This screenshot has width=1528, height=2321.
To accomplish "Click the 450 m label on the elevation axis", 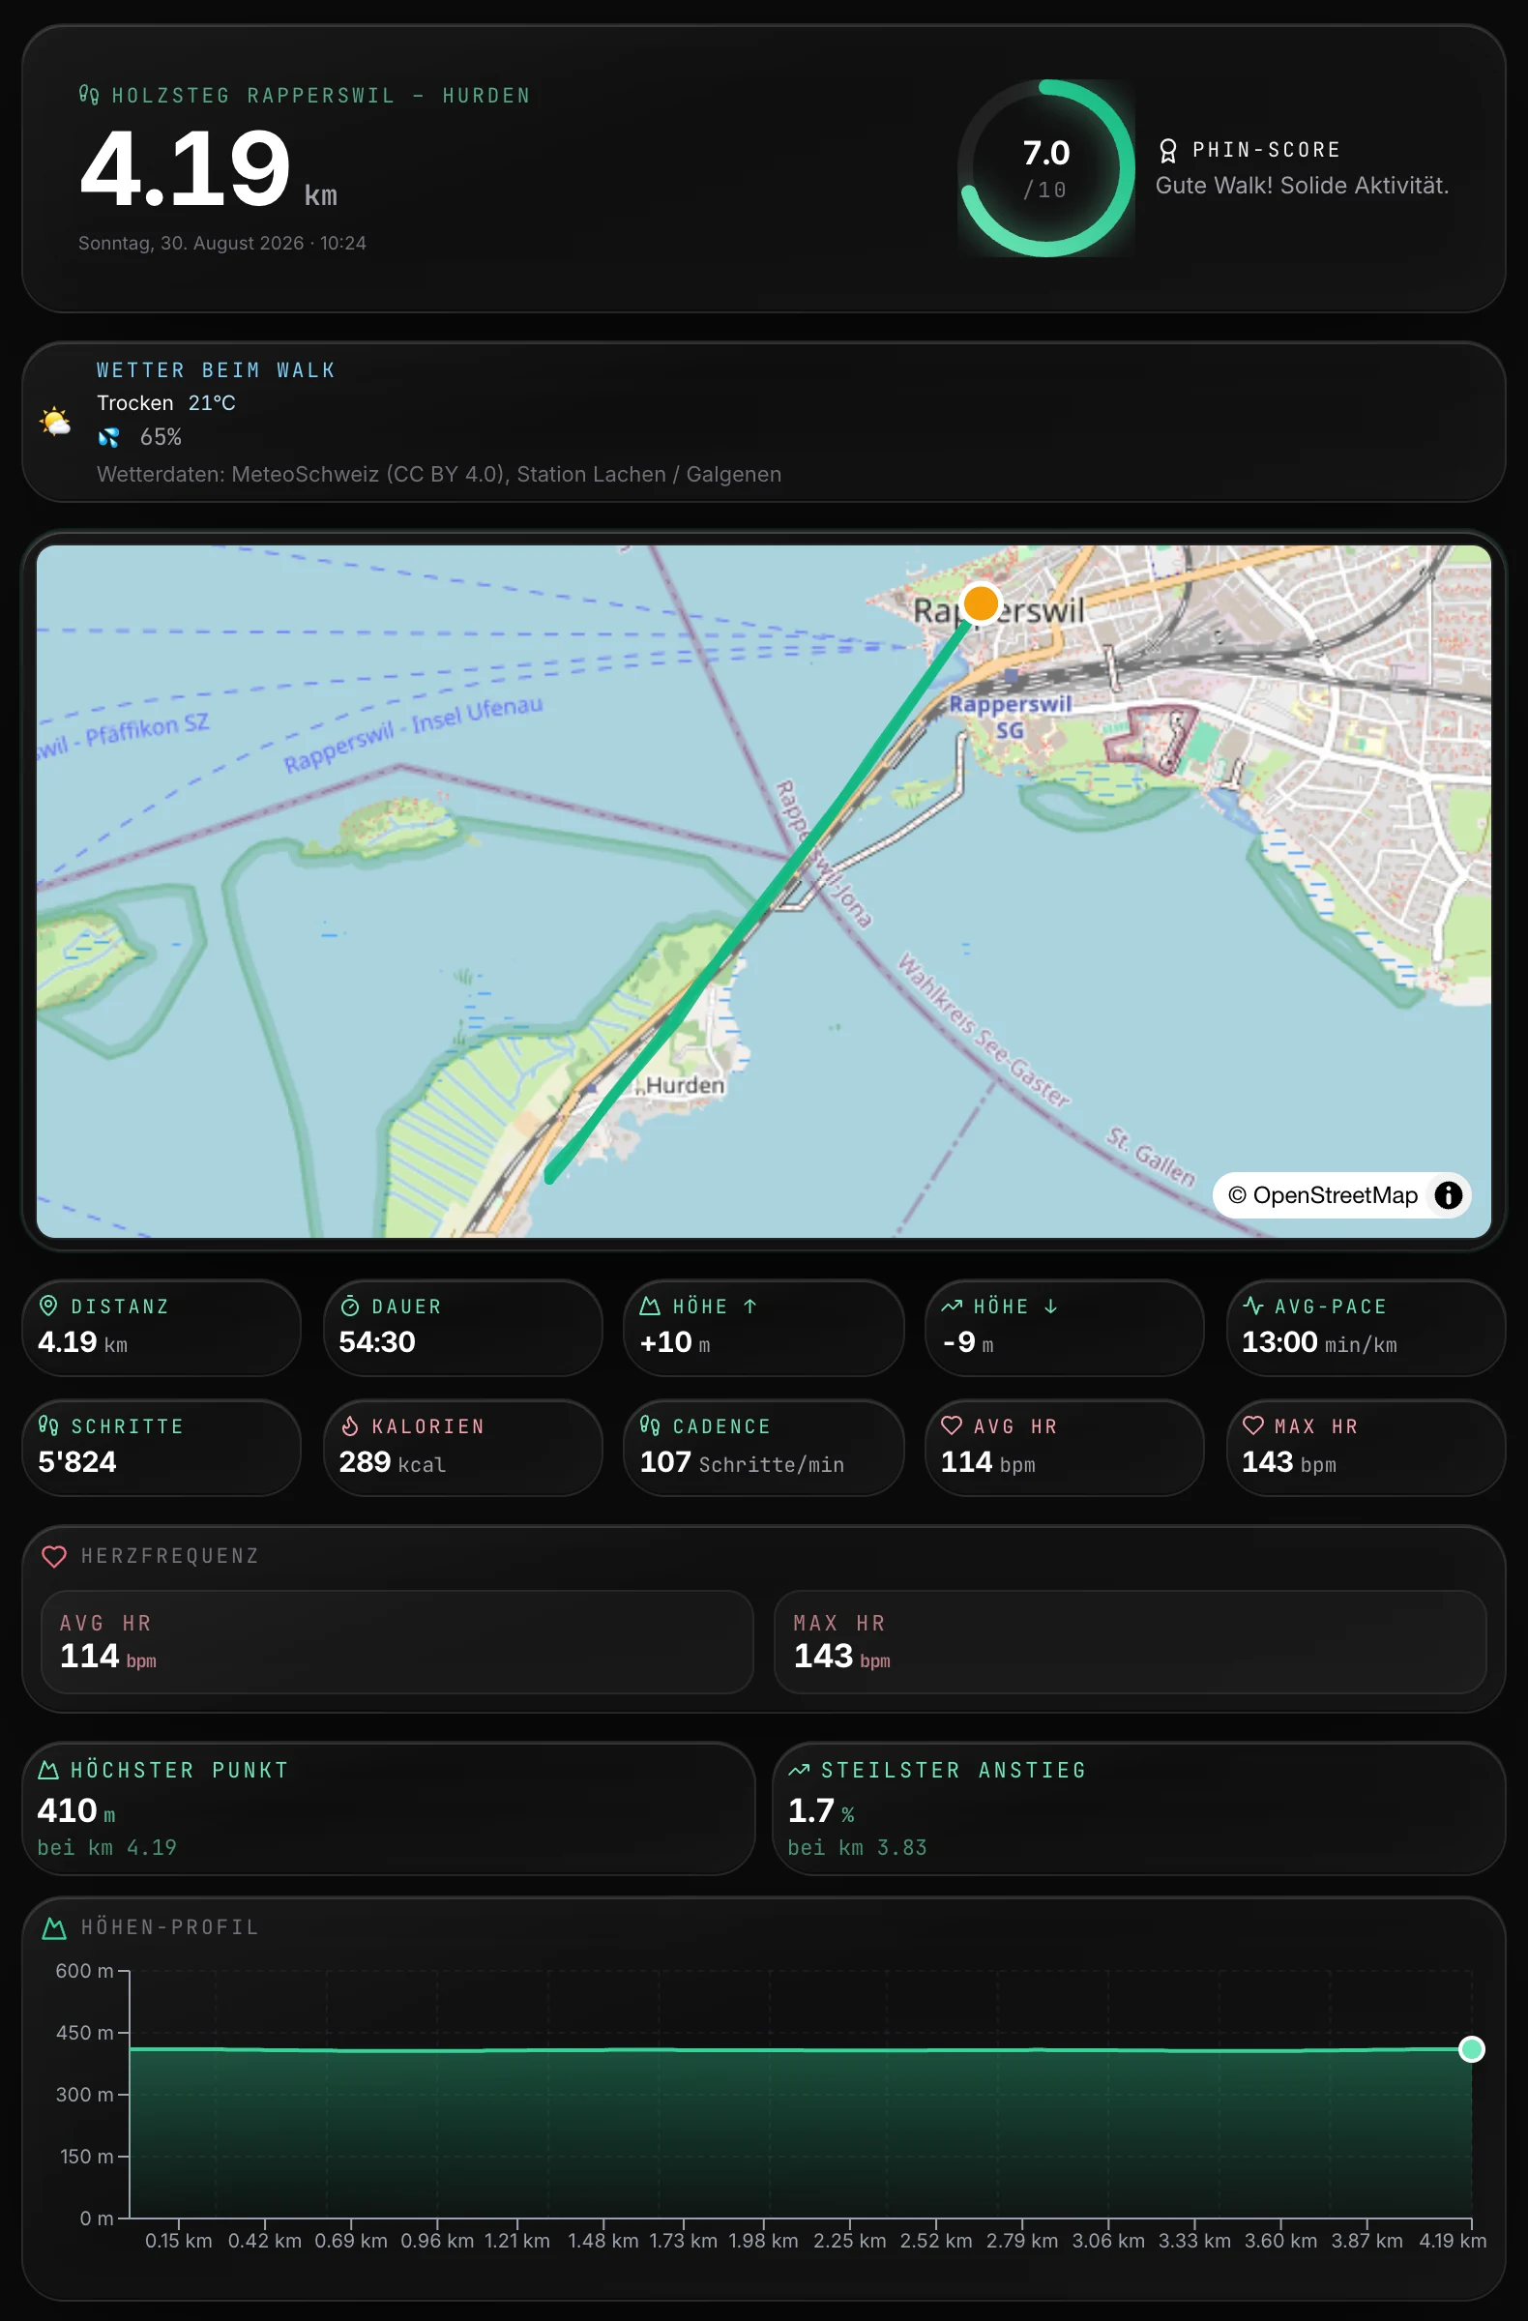I will (85, 2033).
